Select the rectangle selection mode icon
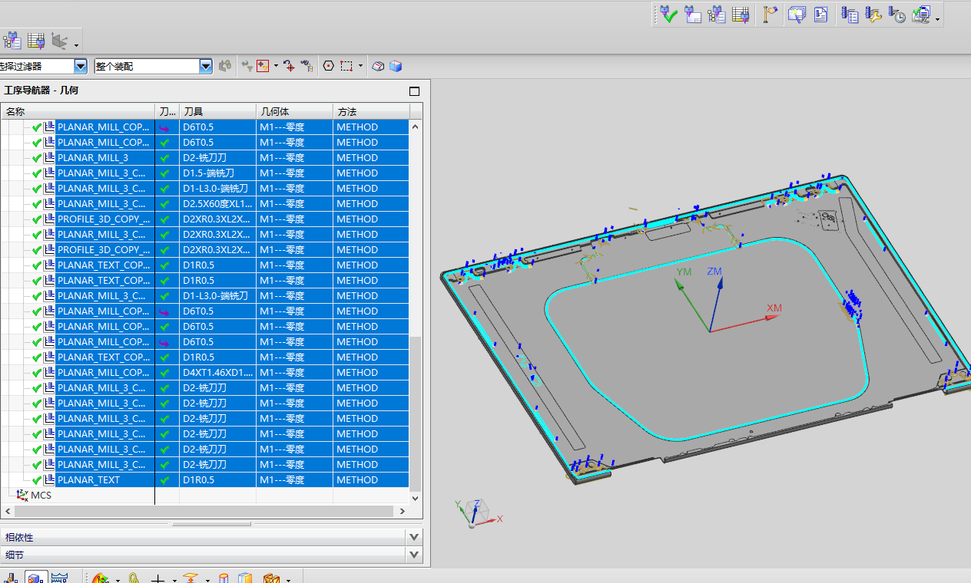Screen dimensions: 971x583 click(x=347, y=67)
